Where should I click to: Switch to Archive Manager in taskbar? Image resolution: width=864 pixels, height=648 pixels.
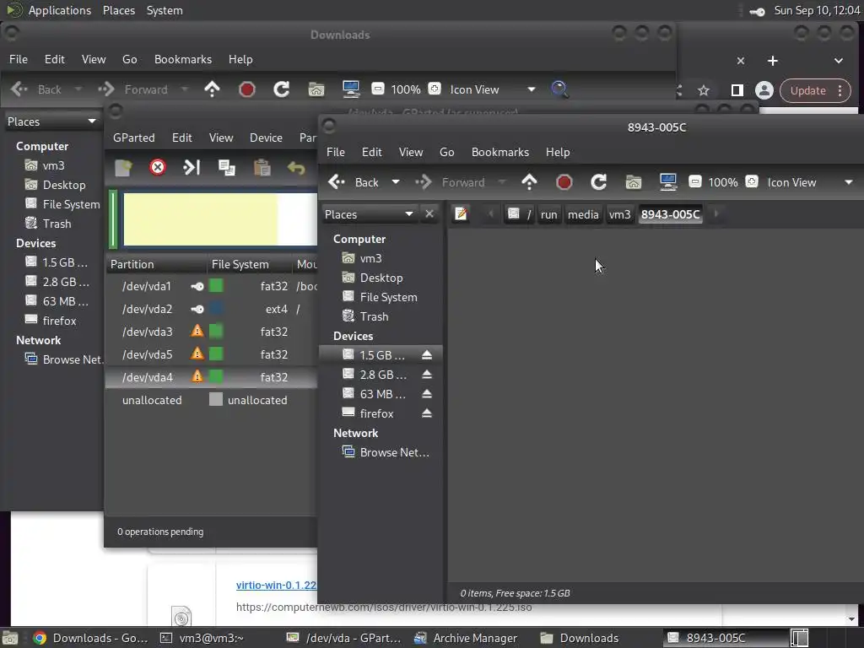[466, 638]
